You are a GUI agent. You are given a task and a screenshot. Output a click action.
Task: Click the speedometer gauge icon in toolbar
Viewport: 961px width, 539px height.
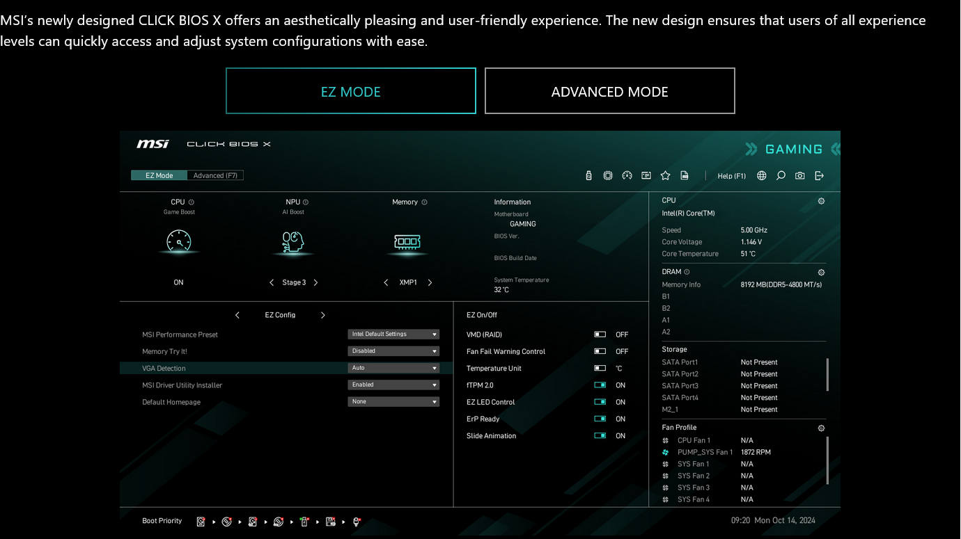(627, 176)
